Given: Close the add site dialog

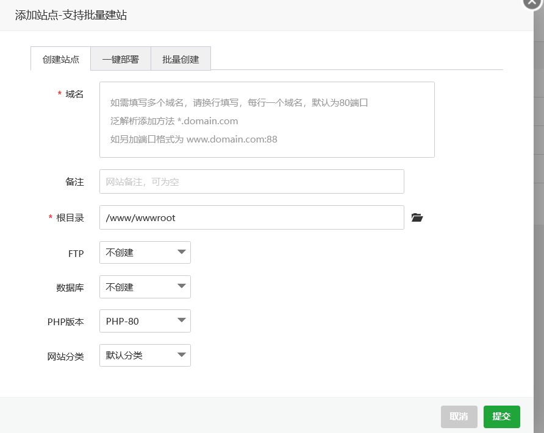Looking at the screenshot, I should 532,3.
